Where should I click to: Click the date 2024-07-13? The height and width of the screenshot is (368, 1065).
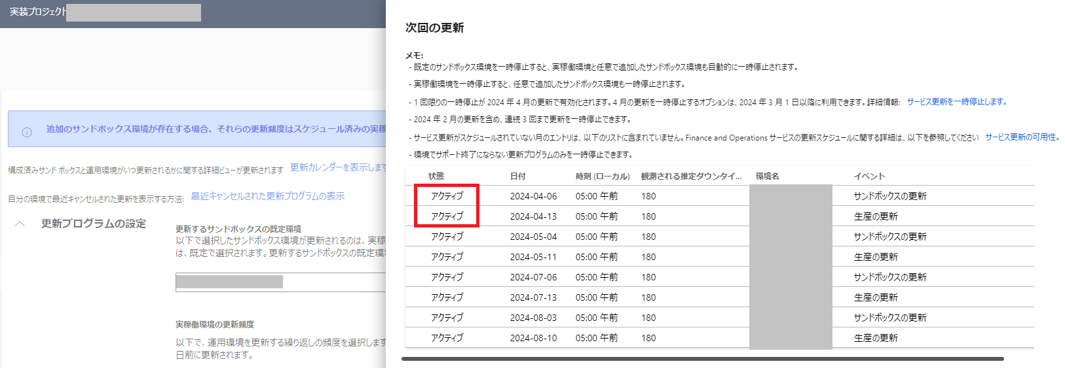pyautogui.click(x=533, y=297)
